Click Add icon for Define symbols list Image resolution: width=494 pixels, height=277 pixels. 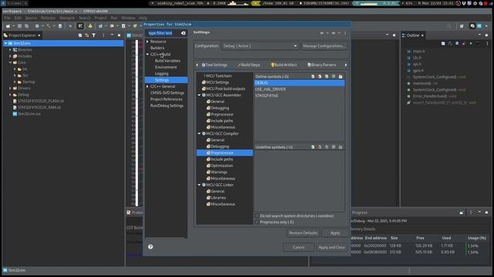(313, 76)
